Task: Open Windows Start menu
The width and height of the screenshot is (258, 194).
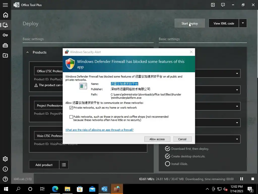Action: [x=6, y=189]
